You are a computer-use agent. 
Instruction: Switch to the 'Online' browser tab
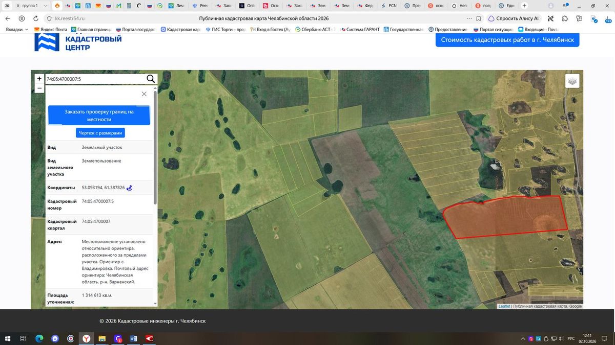point(248,6)
